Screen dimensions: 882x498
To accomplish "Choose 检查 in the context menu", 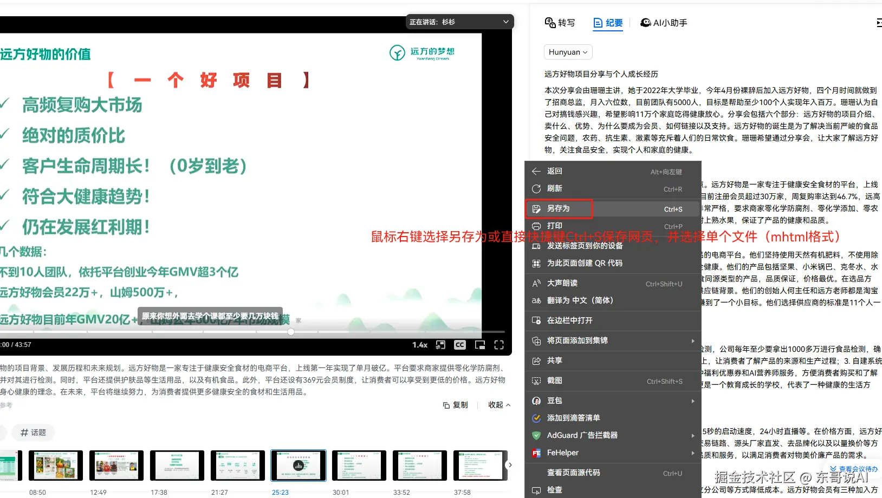I will click(613, 490).
